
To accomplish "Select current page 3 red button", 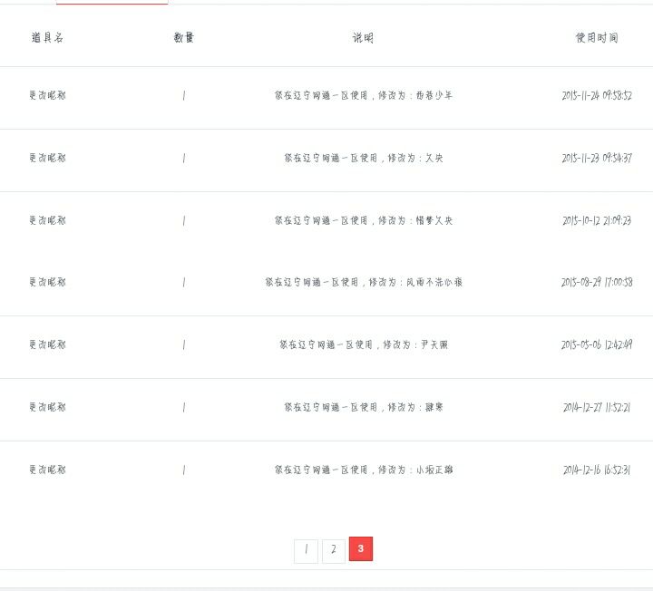I will click(361, 548).
